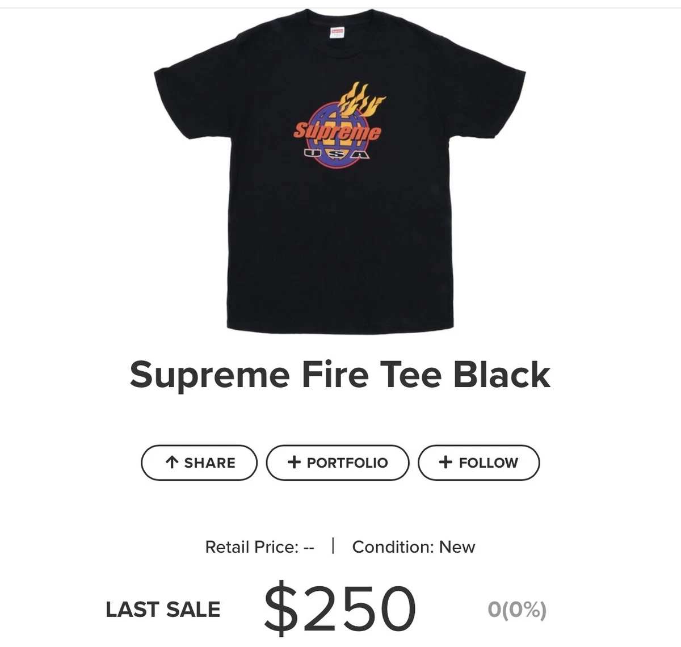681x647 pixels.
Task: Click the plus icon beside Follow
Action: tap(445, 462)
